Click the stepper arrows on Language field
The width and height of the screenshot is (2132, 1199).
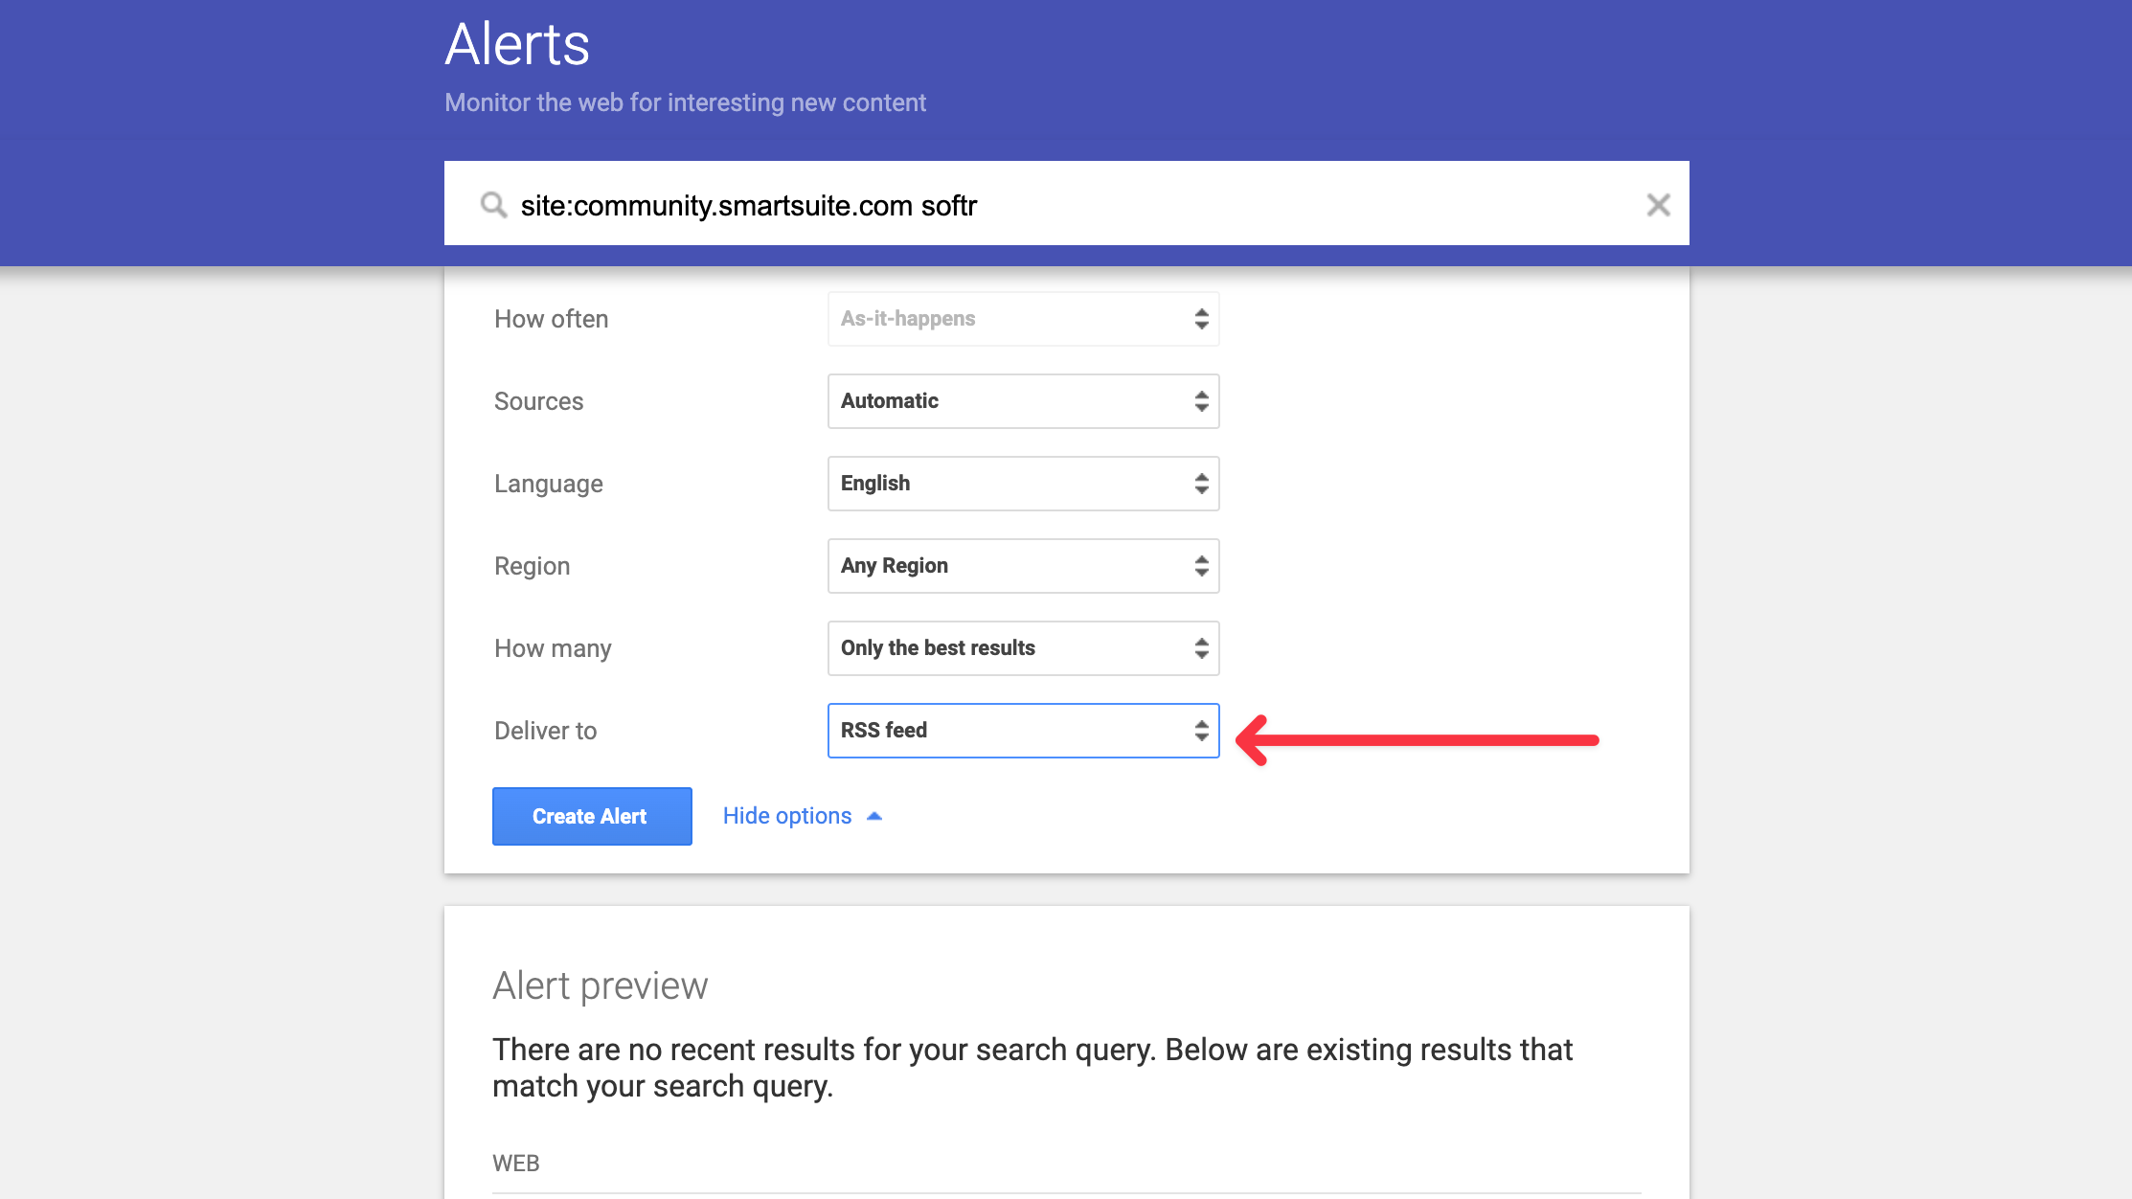tap(1201, 484)
